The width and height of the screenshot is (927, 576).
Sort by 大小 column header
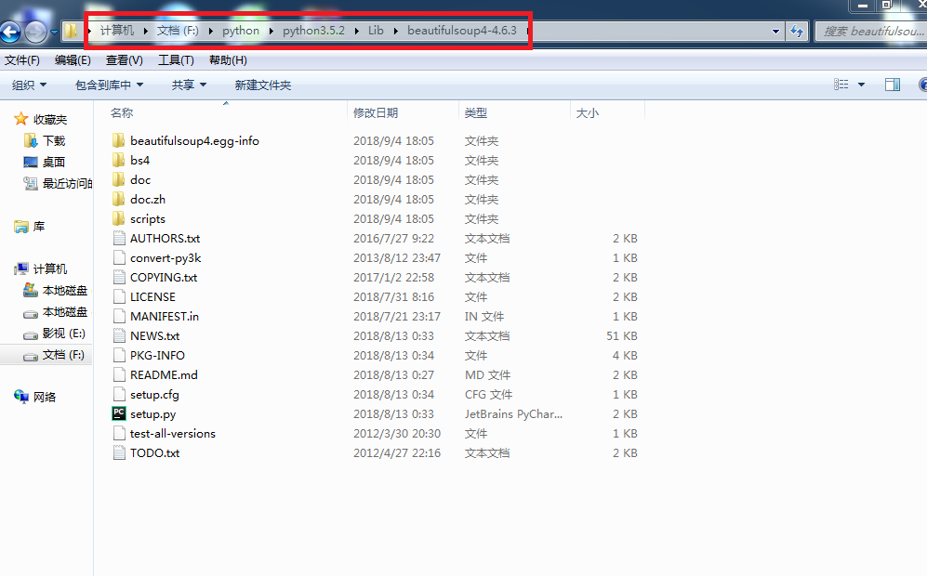pyautogui.click(x=587, y=112)
